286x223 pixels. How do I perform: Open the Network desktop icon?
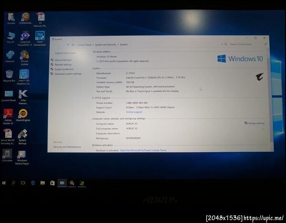click(10, 57)
